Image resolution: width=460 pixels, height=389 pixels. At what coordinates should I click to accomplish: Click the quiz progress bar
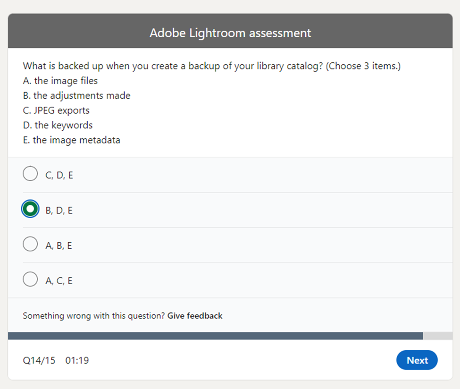coord(230,335)
